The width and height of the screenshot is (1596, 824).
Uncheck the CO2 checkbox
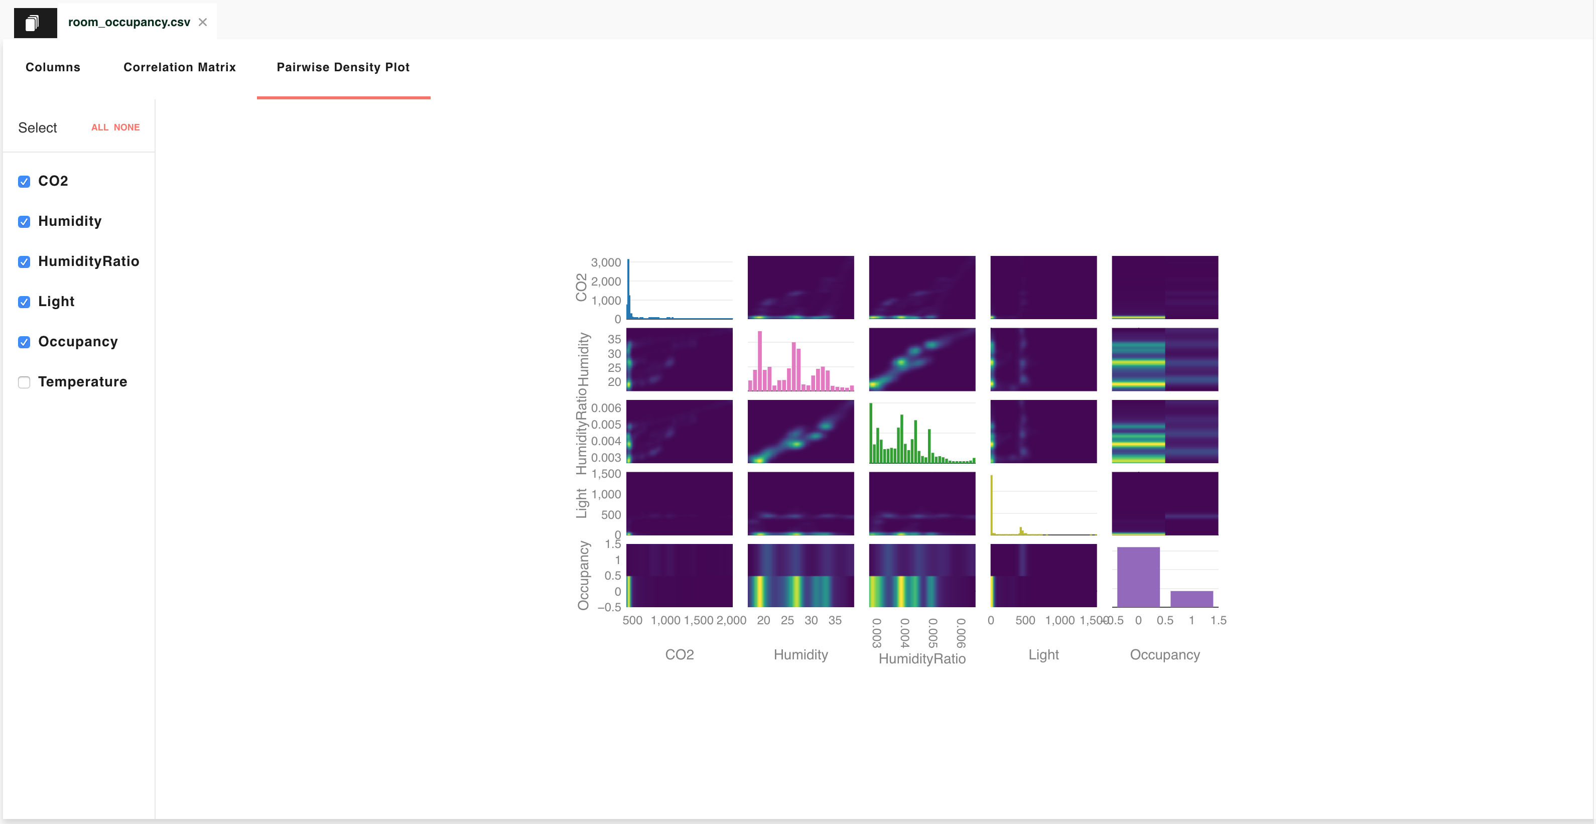click(x=24, y=182)
